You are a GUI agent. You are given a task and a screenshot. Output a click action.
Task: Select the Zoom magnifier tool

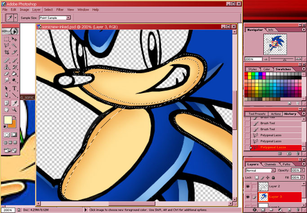[14, 110]
